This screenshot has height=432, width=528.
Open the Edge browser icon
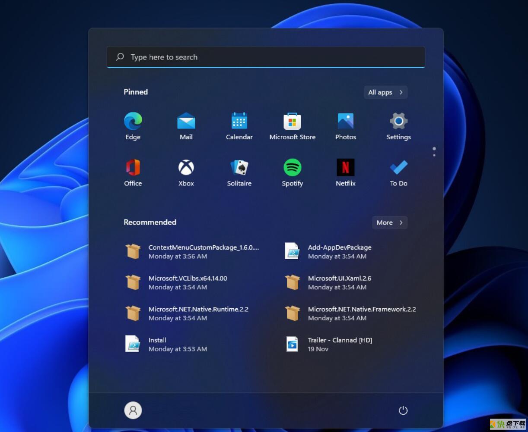pyautogui.click(x=133, y=121)
